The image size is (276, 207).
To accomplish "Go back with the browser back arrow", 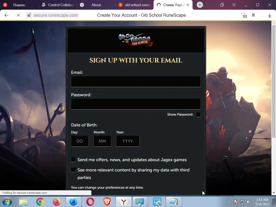I will pos(6,15).
